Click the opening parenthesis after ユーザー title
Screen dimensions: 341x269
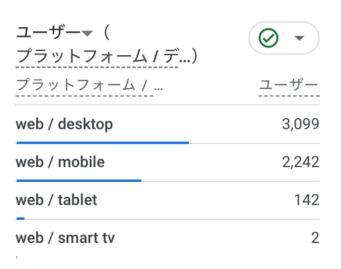(107, 32)
